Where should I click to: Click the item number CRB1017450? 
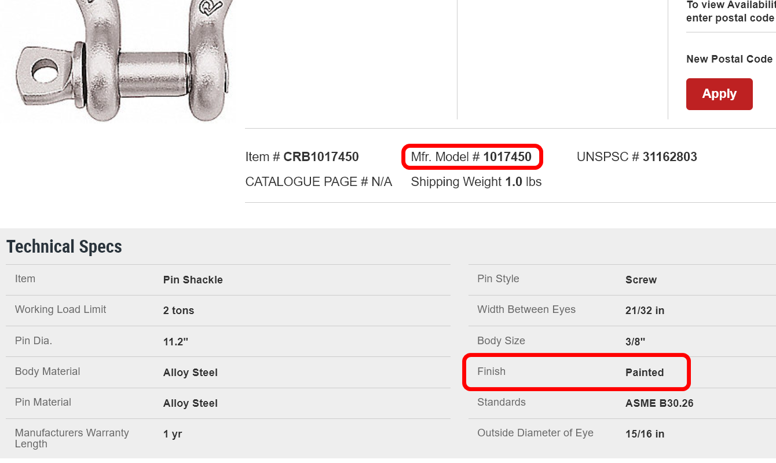[321, 157]
